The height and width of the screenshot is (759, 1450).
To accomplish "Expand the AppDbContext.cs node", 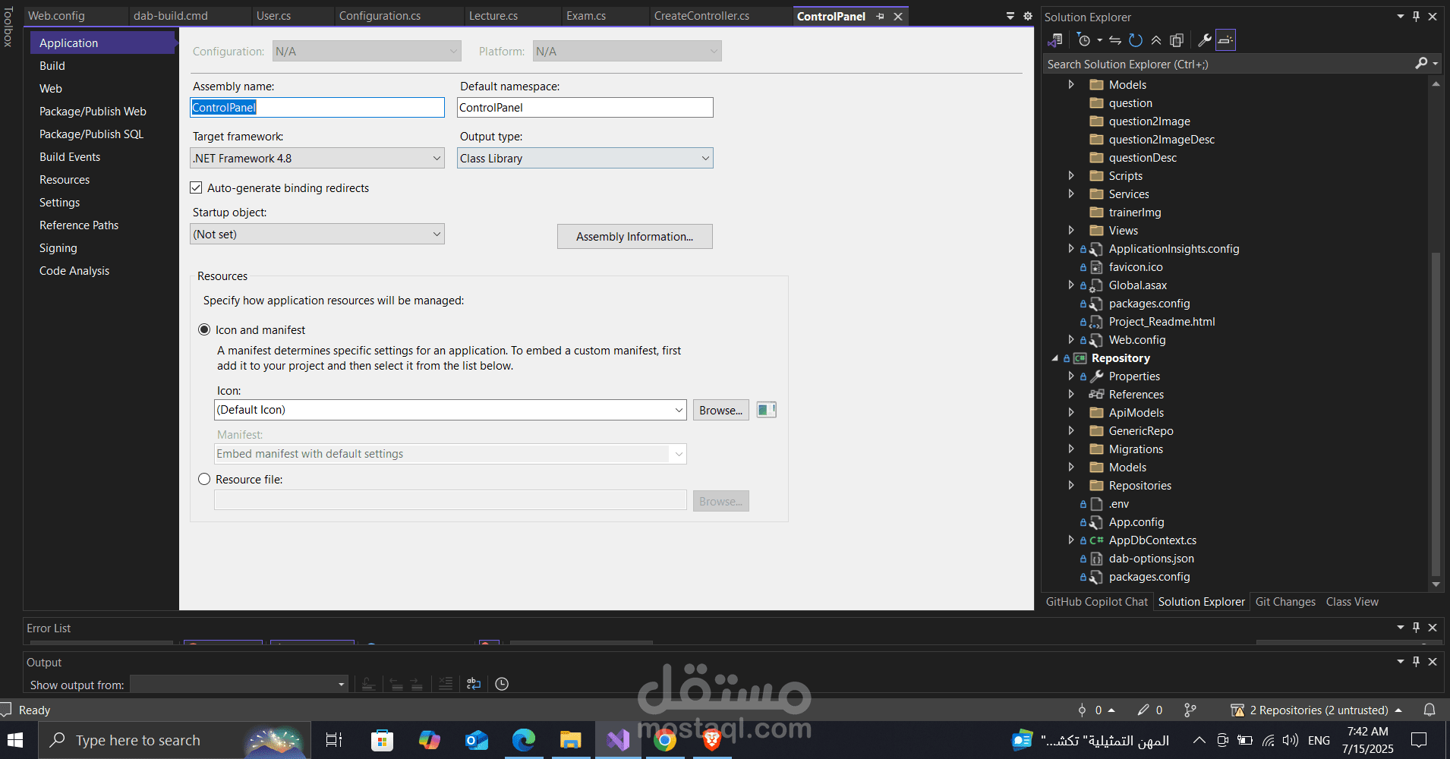I will pyautogui.click(x=1071, y=540).
